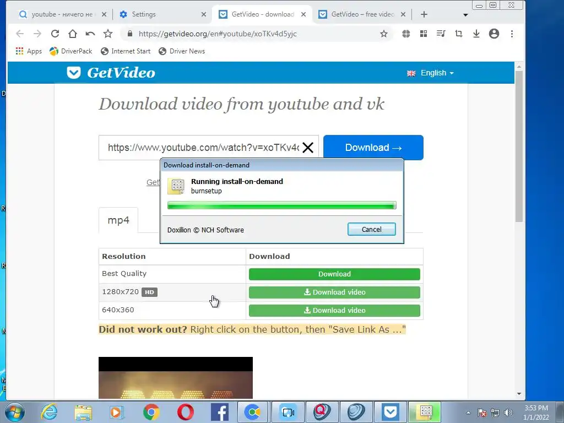Download video in 1280x720 resolution
The height and width of the screenshot is (423, 564).
[334, 292]
